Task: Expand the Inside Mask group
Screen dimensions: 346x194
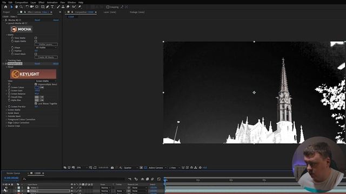Action: coord(6,113)
